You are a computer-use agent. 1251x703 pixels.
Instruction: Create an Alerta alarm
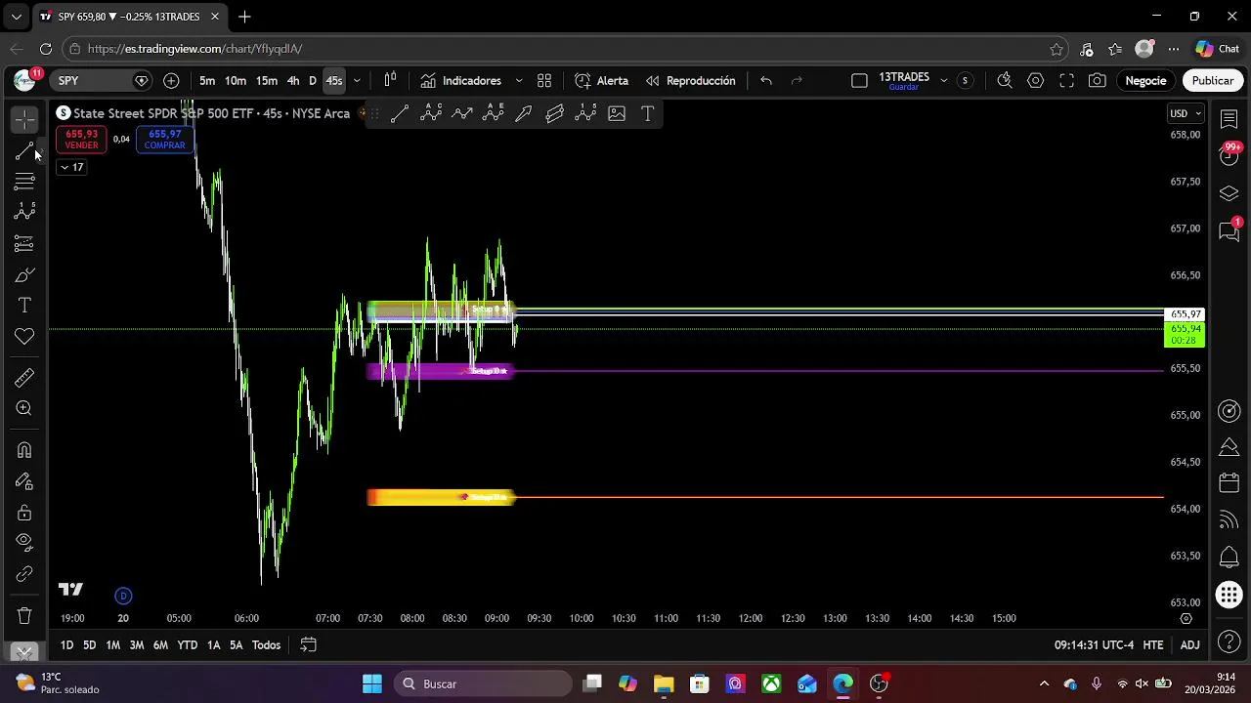click(602, 81)
